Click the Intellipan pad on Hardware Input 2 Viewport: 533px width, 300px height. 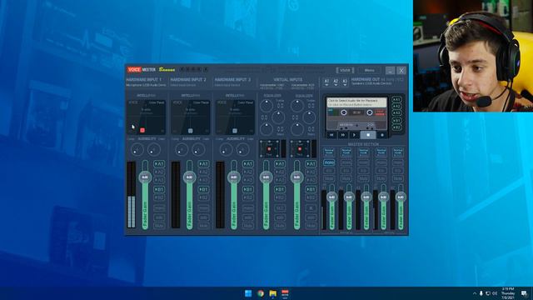pos(191,117)
